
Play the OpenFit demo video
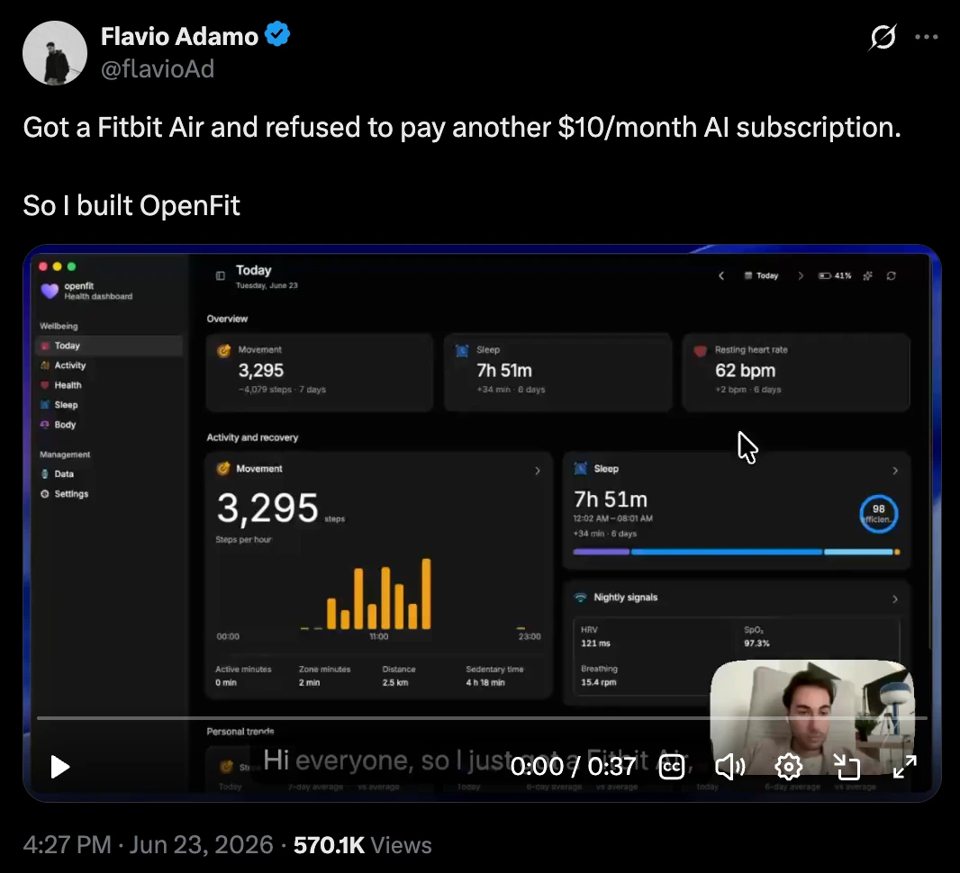point(59,767)
